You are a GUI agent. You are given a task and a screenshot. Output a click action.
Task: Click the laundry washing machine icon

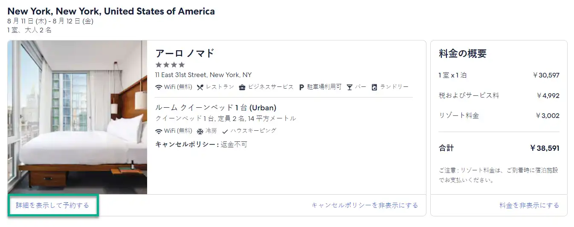[374, 87]
